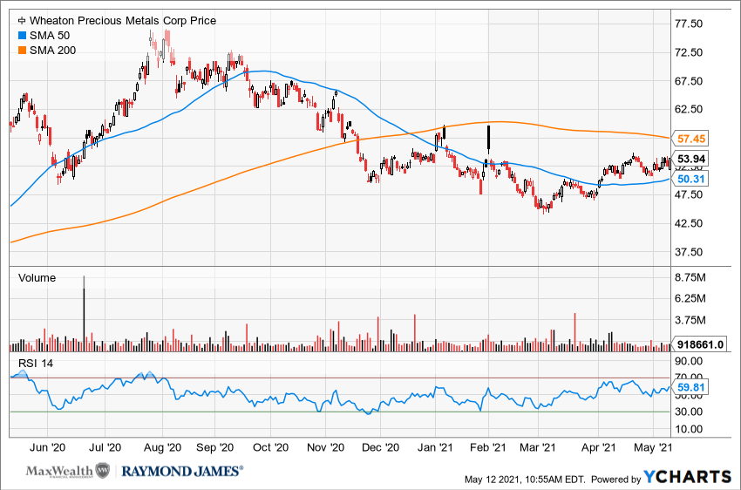Click the SMA 200 legend label
Viewport: 741px width, 490px height.
tap(52, 50)
